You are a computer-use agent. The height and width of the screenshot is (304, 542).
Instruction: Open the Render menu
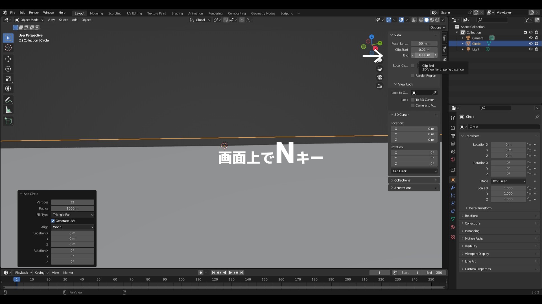pyautogui.click(x=34, y=12)
